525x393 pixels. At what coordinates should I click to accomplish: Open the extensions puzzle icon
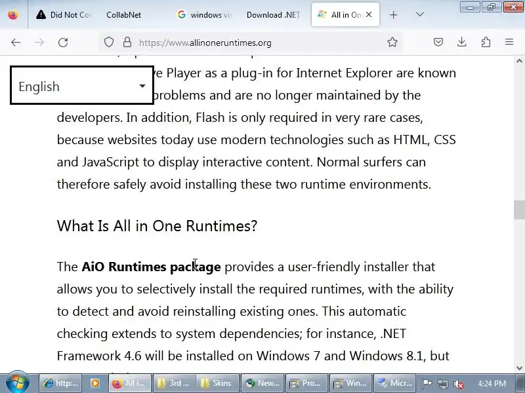coord(486,42)
